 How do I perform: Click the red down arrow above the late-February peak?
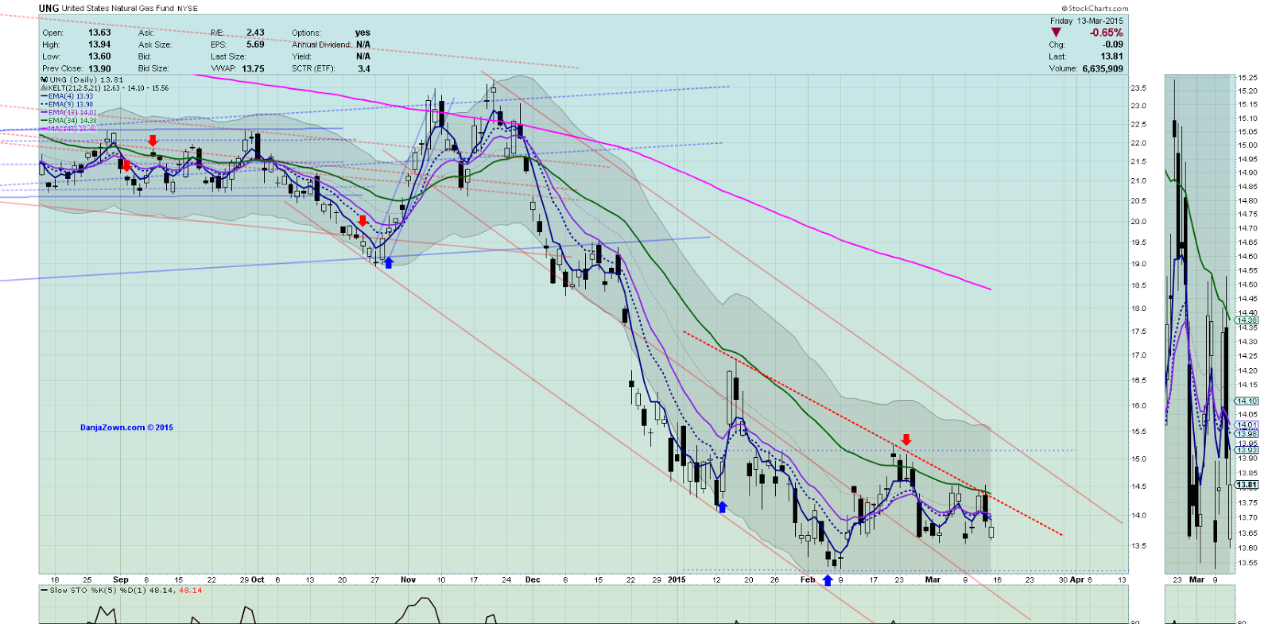pos(906,440)
